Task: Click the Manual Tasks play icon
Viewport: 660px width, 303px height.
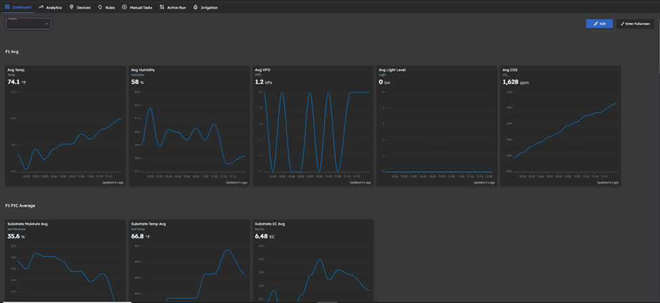Action: 125,7
